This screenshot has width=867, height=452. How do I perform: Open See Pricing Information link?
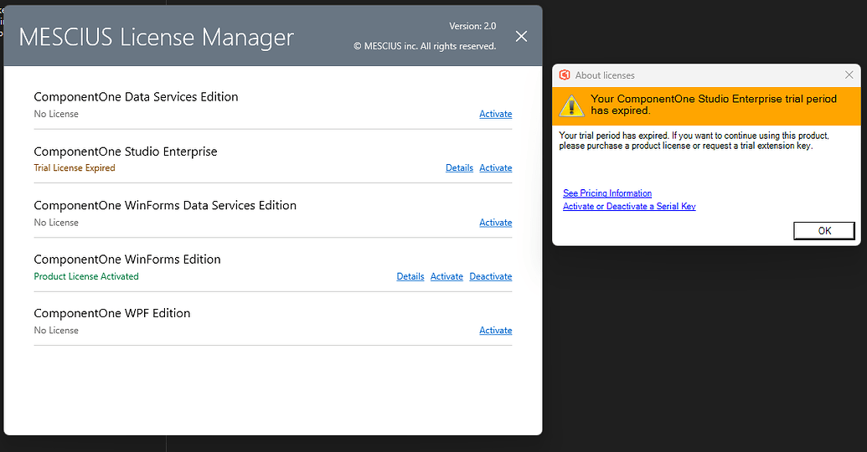[607, 193]
